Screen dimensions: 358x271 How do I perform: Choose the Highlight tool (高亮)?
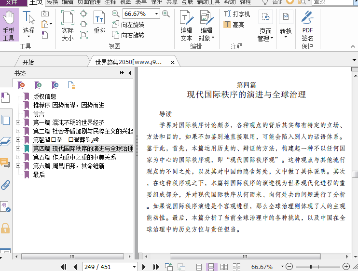click(234, 25)
